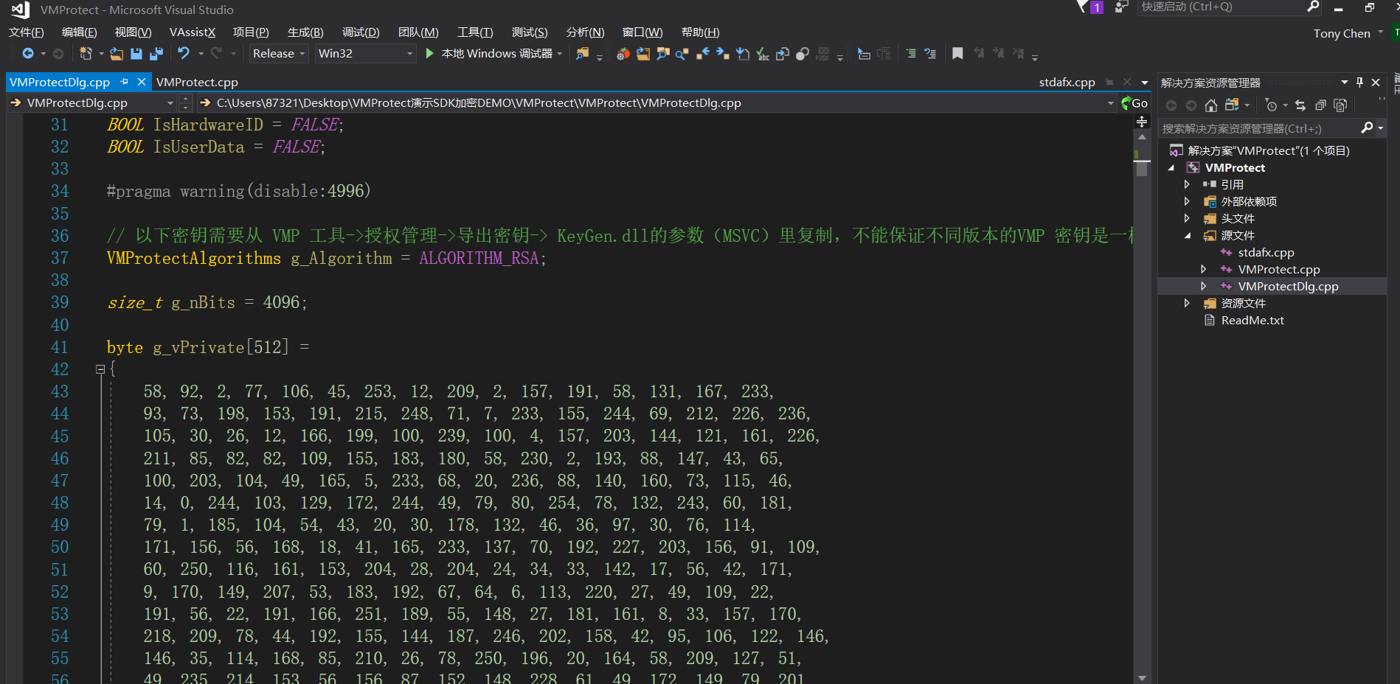Viewport: 1400px width, 684px height.
Task: Click Sync with Active Document icon
Action: (x=1300, y=105)
